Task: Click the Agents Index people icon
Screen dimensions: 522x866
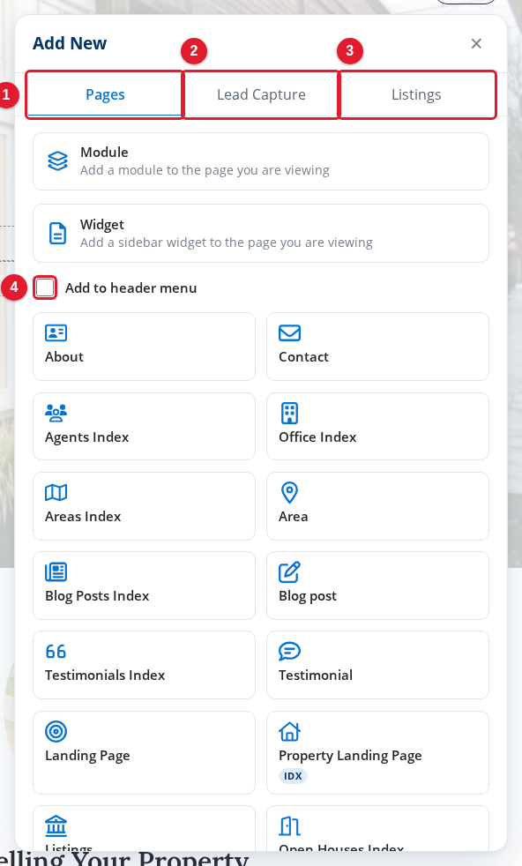Action: pyautogui.click(x=56, y=413)
